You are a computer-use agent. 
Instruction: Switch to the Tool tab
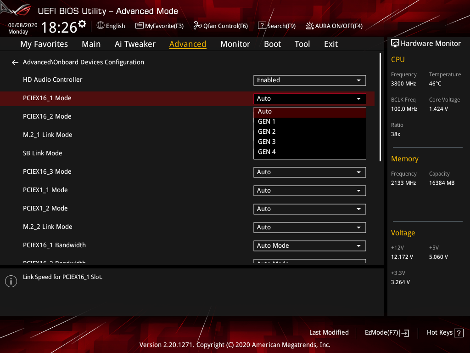(x=302, y=44)
